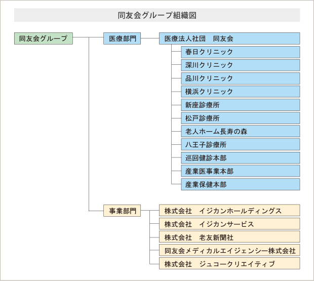Click the title 同友会グループ組織図
The width and height of the screenshot is (314, 281).
[x=157, y=15]
